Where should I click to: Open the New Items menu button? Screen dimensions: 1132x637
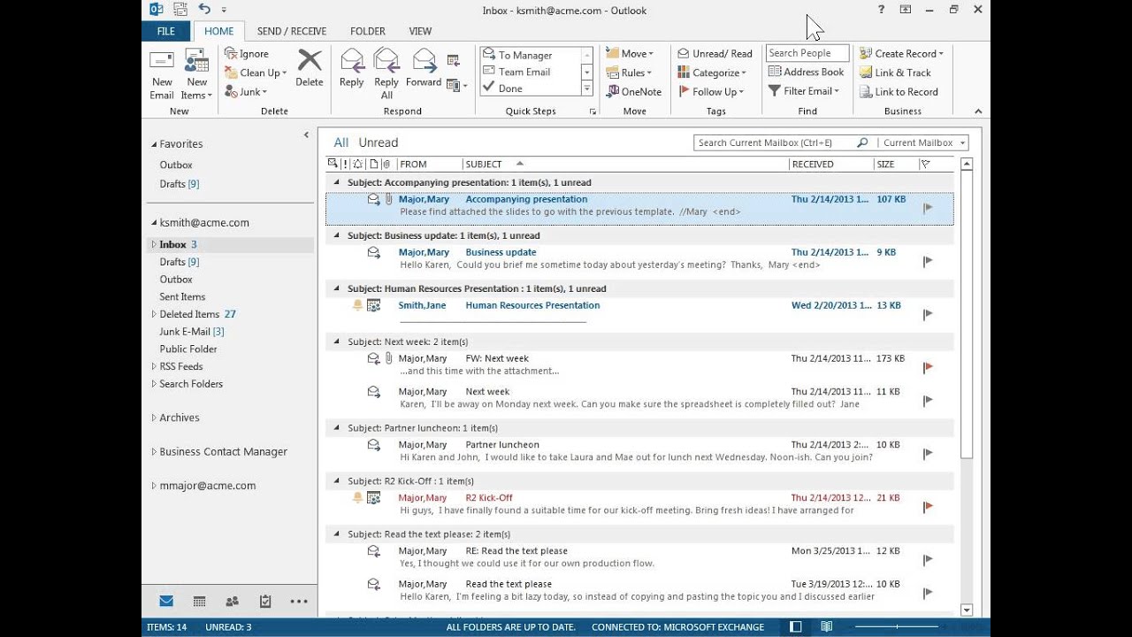196,74
